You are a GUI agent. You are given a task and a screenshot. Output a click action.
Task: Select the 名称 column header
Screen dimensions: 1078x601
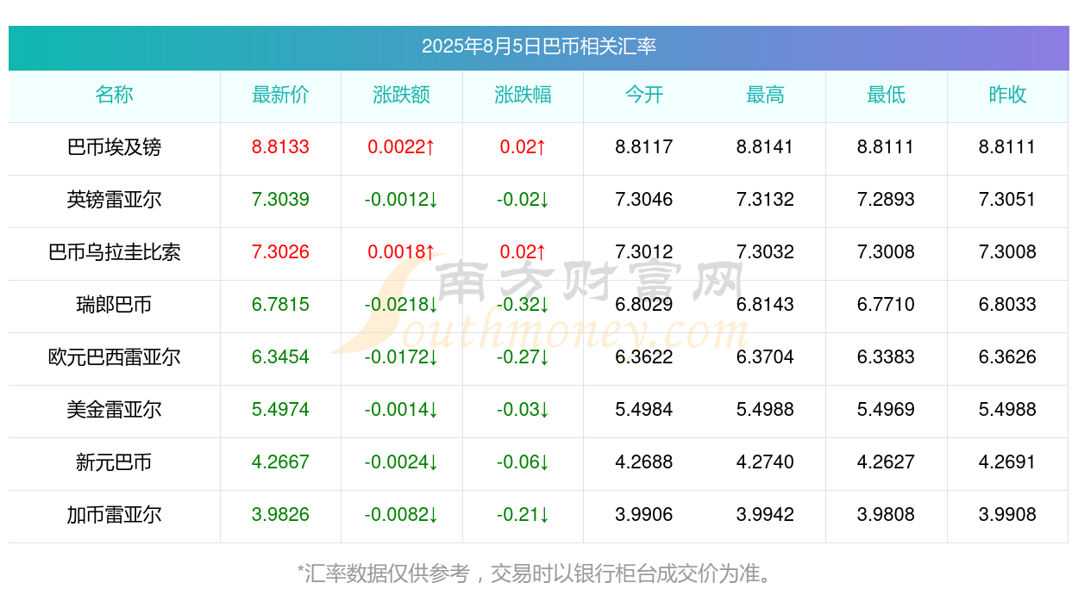click(115, 95)
